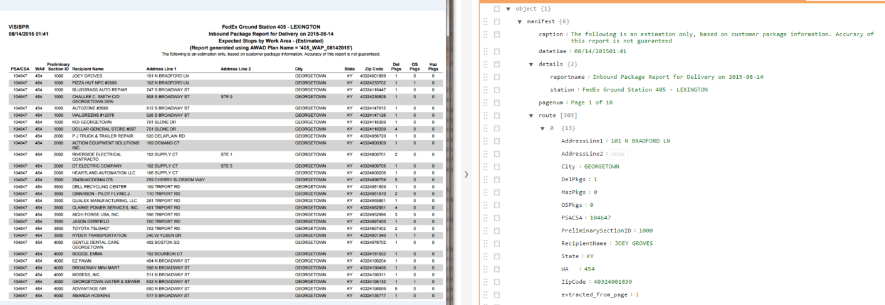Click drag handle for AddressLine2 row
Screen dimensions: 885x305
click(485, 154)
